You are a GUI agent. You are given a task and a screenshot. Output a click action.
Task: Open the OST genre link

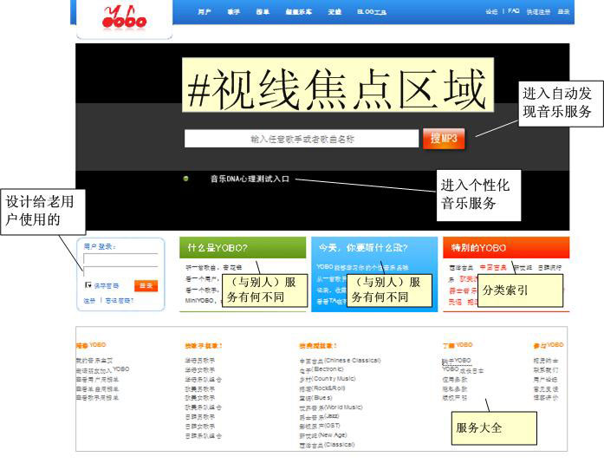(x=320, y=426)
